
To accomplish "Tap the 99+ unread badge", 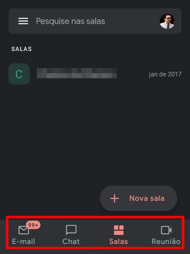I will 33,225.
